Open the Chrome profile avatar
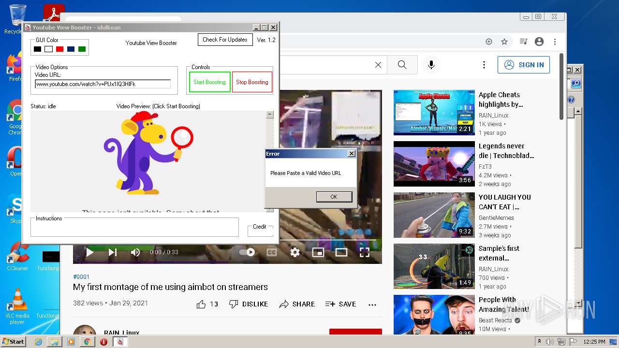 coord(539,42)
